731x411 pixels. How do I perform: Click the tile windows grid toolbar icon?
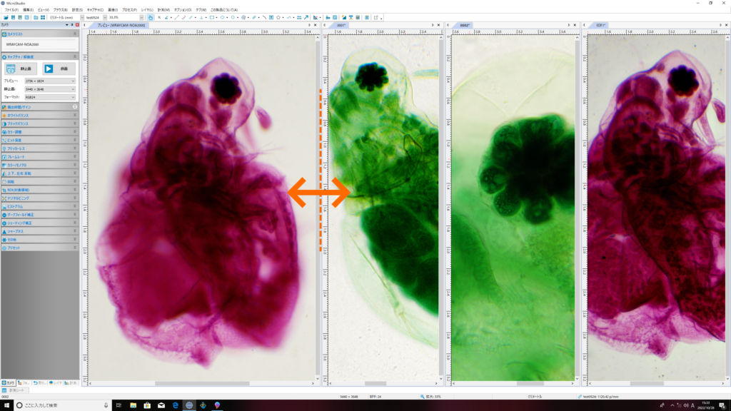point(42,18)
